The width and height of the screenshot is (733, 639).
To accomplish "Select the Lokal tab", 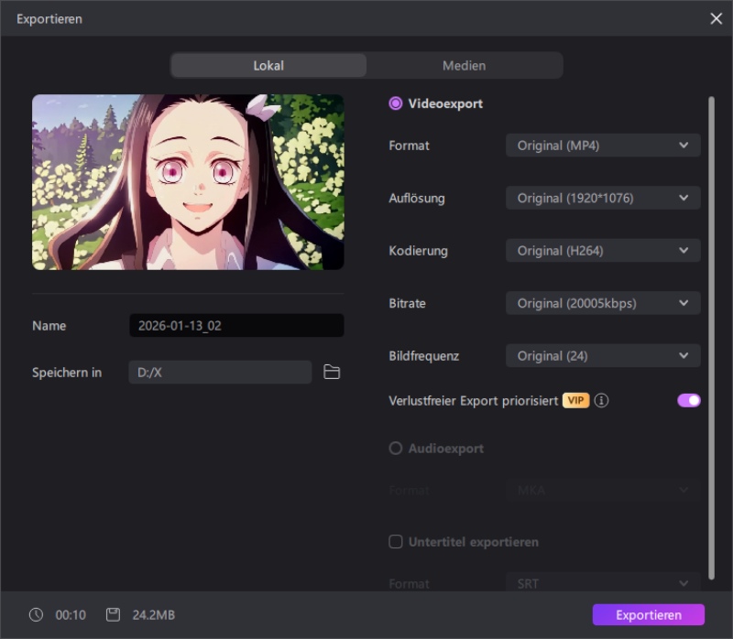I will pos(268,65).
